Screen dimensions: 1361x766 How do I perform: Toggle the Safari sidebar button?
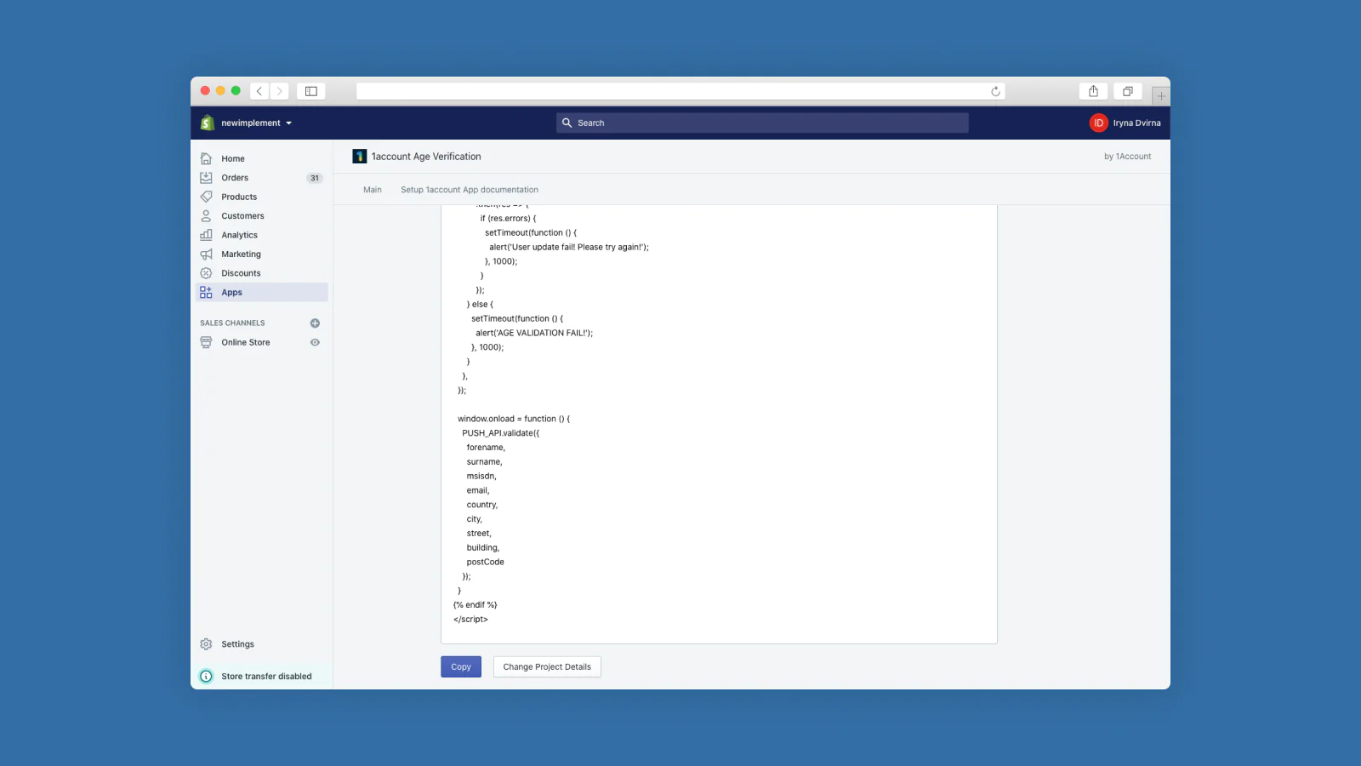click(x=311, y=91)
